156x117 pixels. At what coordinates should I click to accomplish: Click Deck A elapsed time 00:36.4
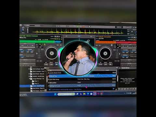tap(57, 37)
